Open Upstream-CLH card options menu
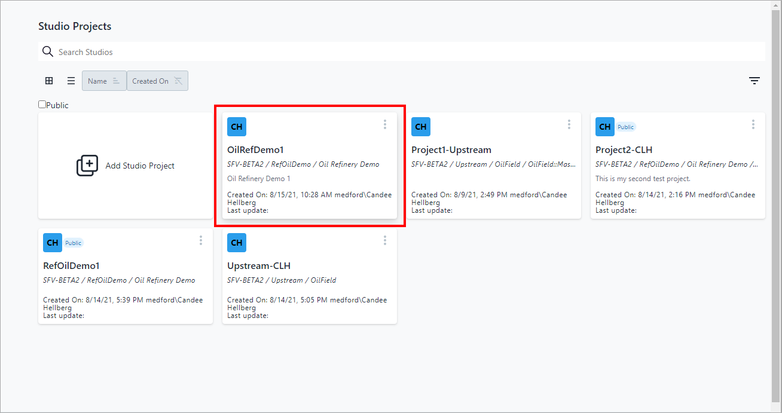782x413 pixels. click(x=385, y=240)
